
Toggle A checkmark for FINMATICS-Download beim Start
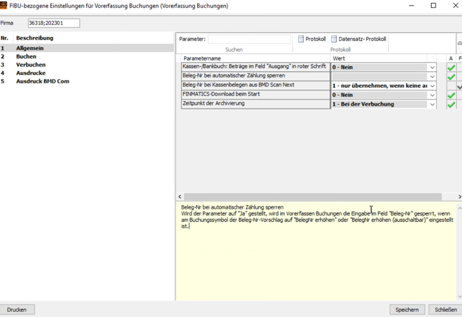451,95
